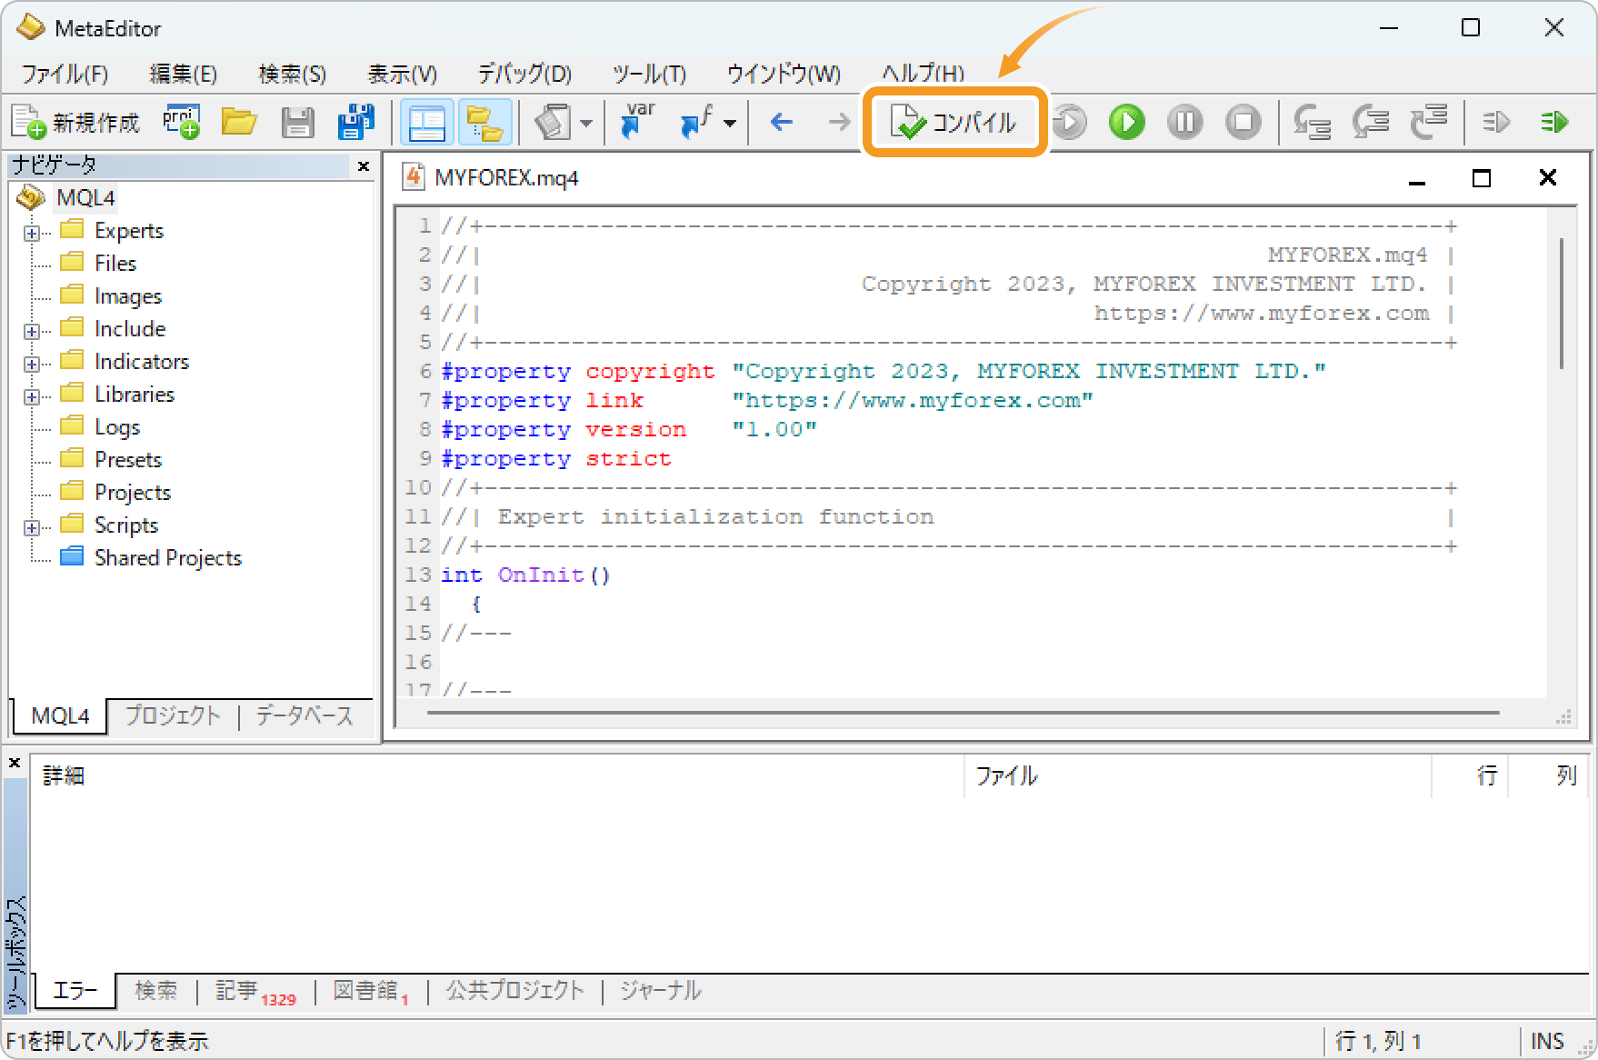Close the Toolbox panel
This screenshot has width=1598, height=1060.
[15, 763]
